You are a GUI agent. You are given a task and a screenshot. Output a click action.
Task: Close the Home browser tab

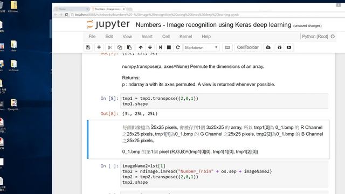pyautogui.click(x=87, y=9)
